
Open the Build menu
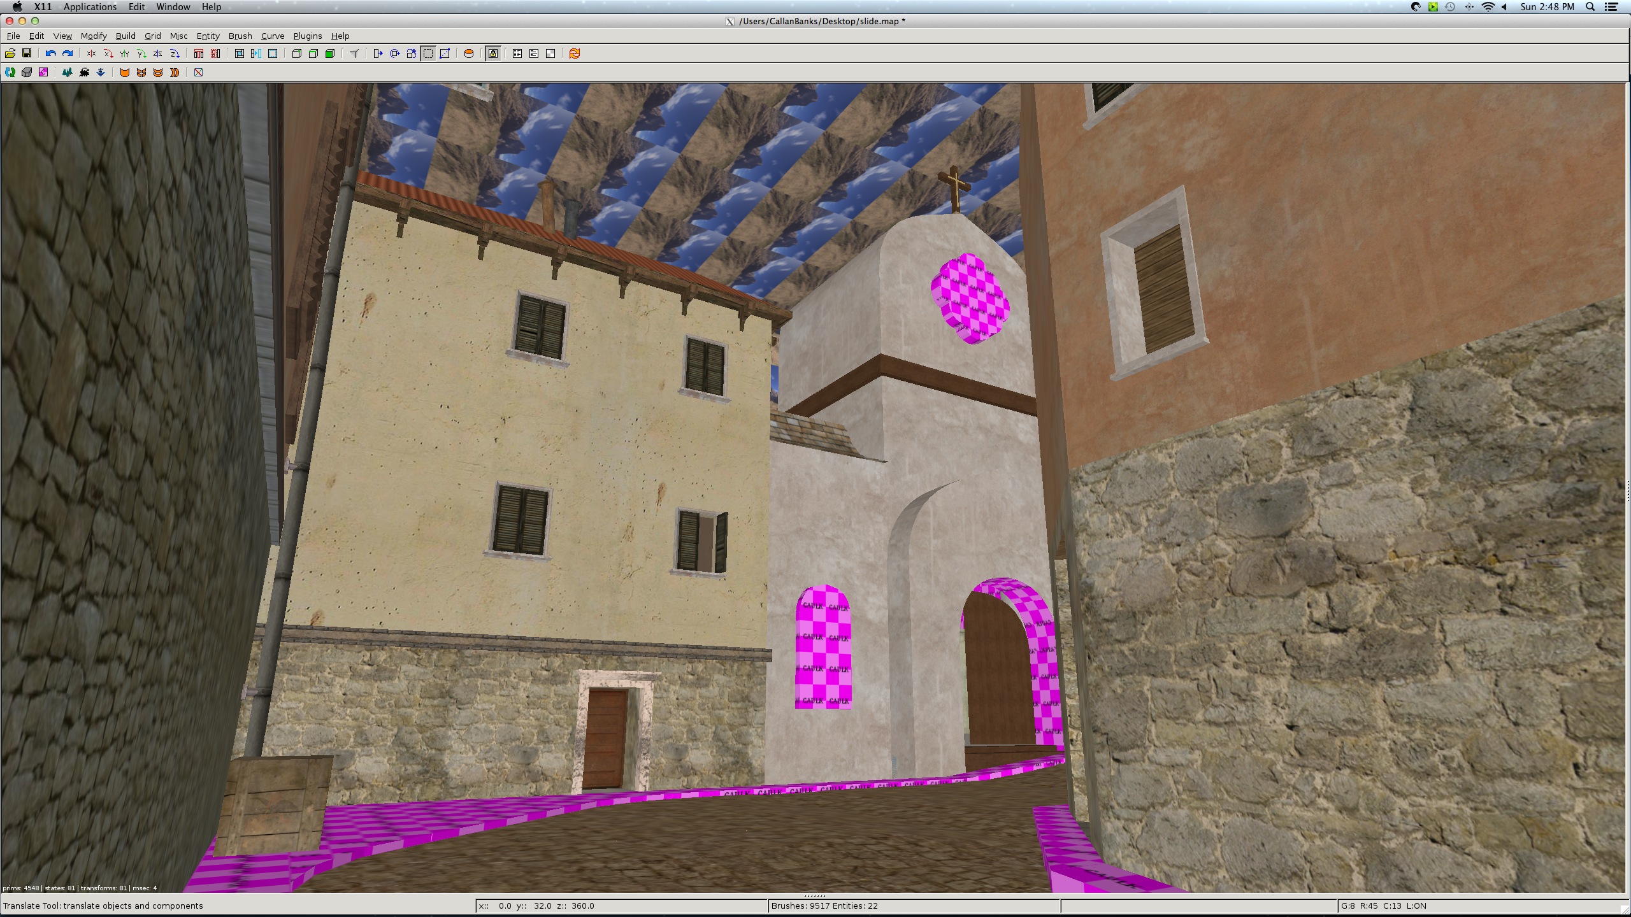click(x=125, y=36)
